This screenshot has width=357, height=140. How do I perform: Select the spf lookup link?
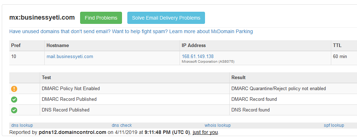click(x=334, y=125)
